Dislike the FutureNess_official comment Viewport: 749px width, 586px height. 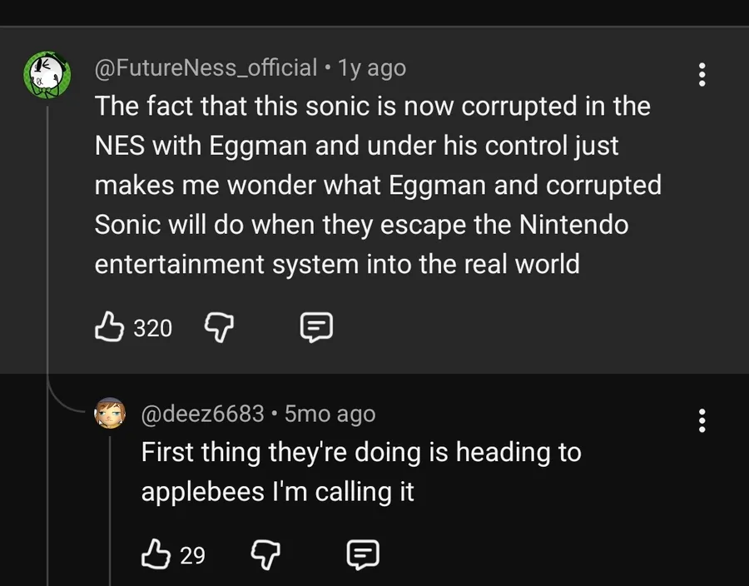click(217, 327)
